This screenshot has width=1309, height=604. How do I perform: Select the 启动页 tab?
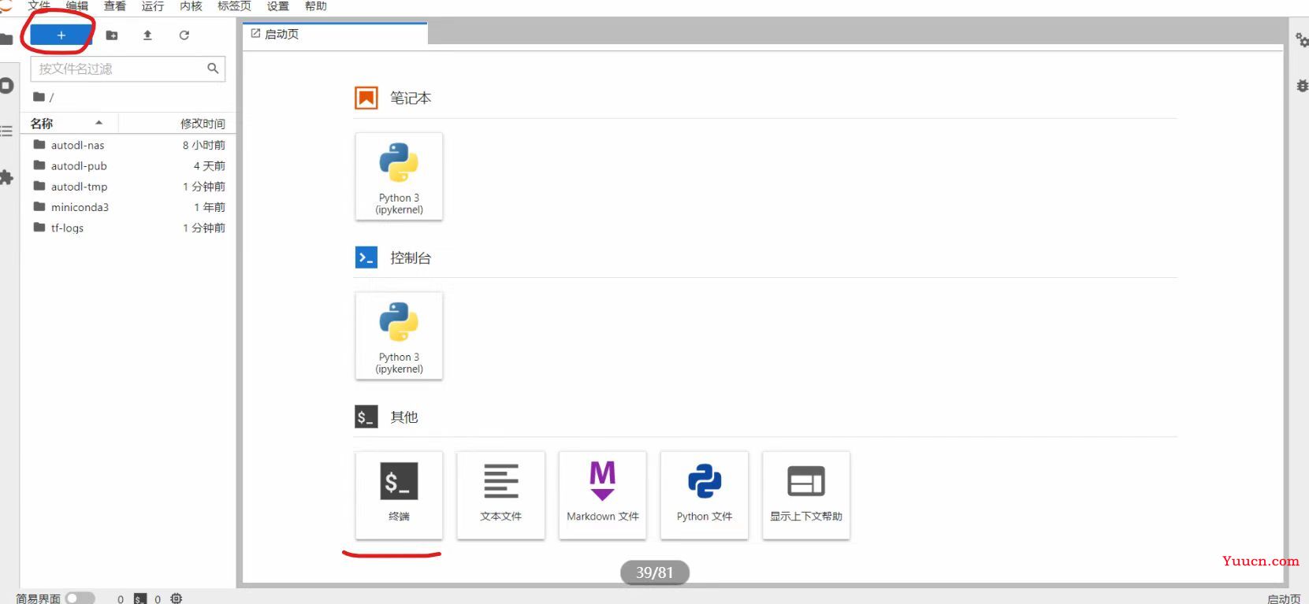(335, 34)
